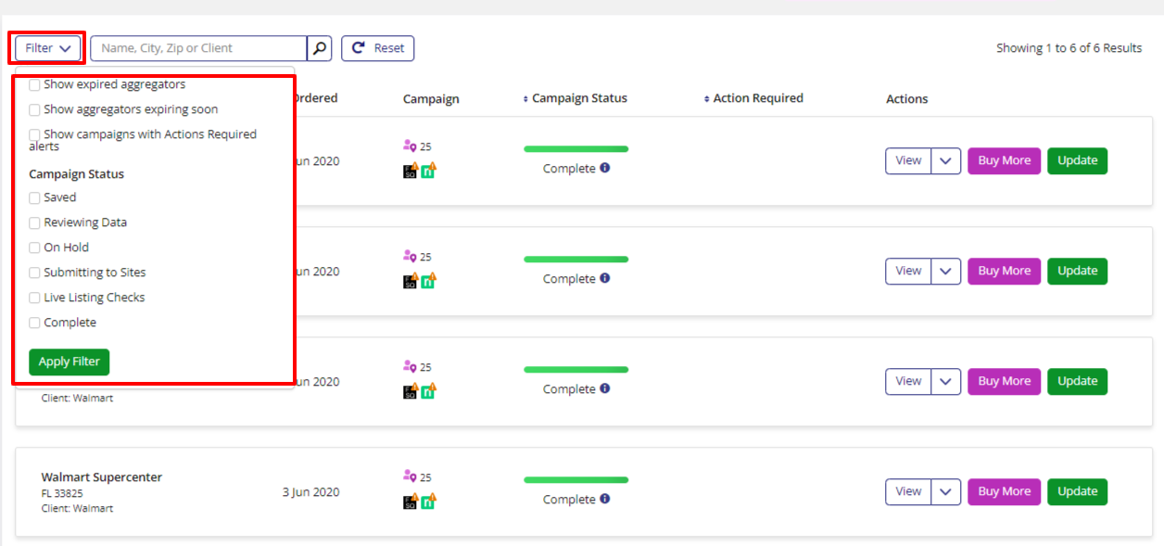Click the black aggregator icon in third row

(x=411, y=391)
